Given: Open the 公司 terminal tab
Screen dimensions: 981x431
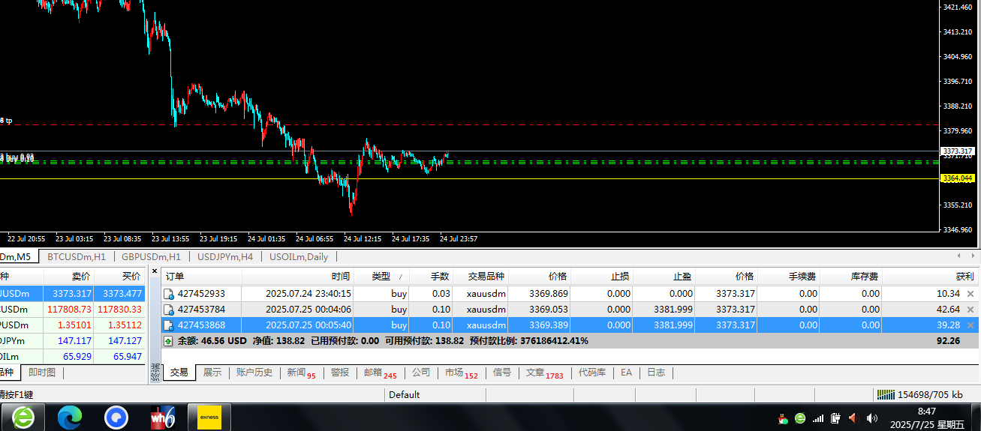Looking at the screenshot, I should 421,373.
